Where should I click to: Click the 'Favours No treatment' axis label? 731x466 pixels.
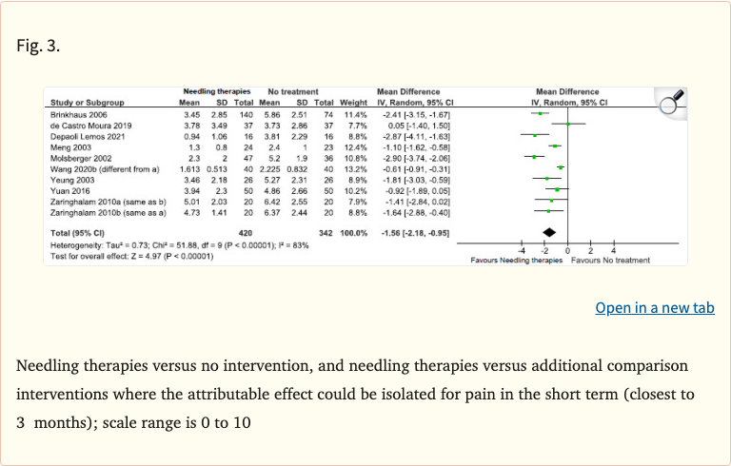coord(610,260)
